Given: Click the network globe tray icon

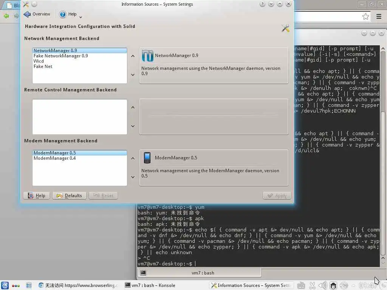Looking at the screenshot, I should 344,285.
